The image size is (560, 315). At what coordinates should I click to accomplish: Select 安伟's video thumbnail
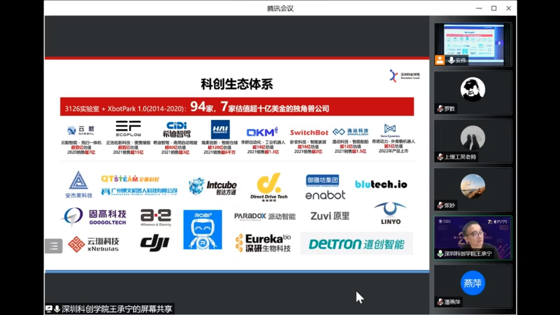click(473, 41)
